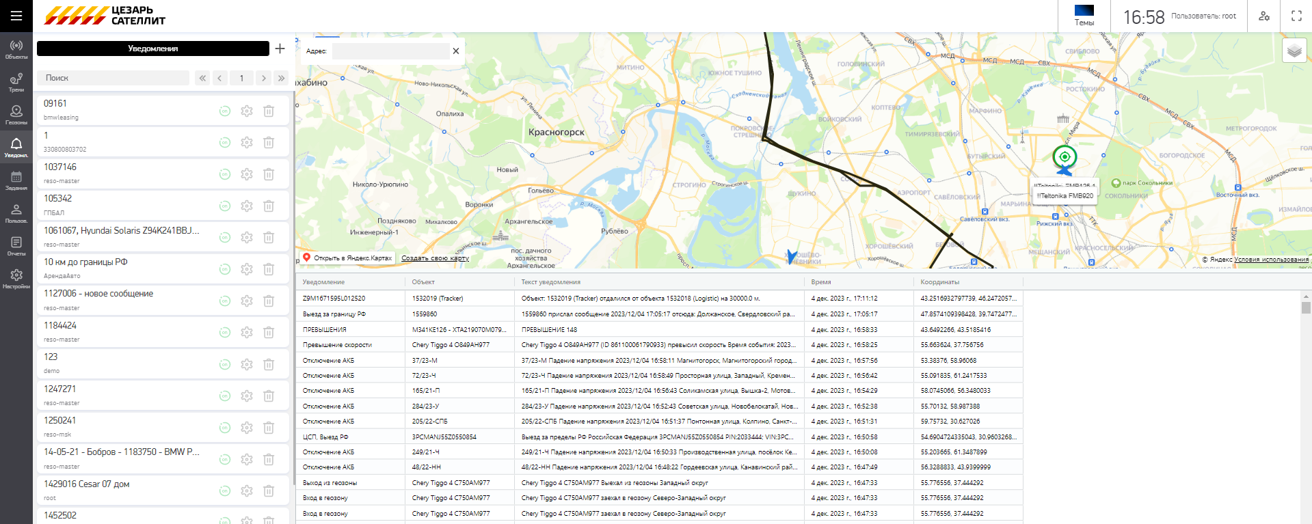1312x524 pixels.
Task: Open settings gear for notification 1037146
Action: (x=247, y=174)
